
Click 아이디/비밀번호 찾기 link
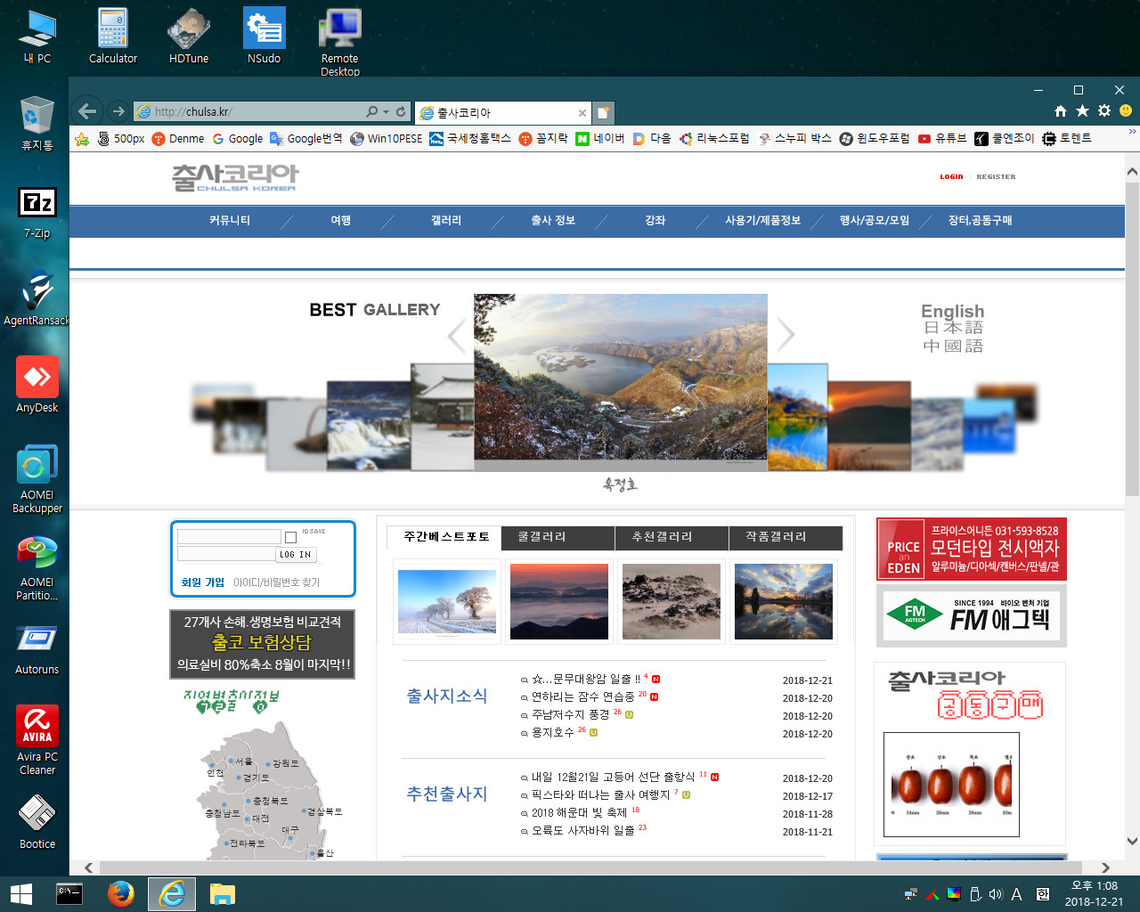277,582
